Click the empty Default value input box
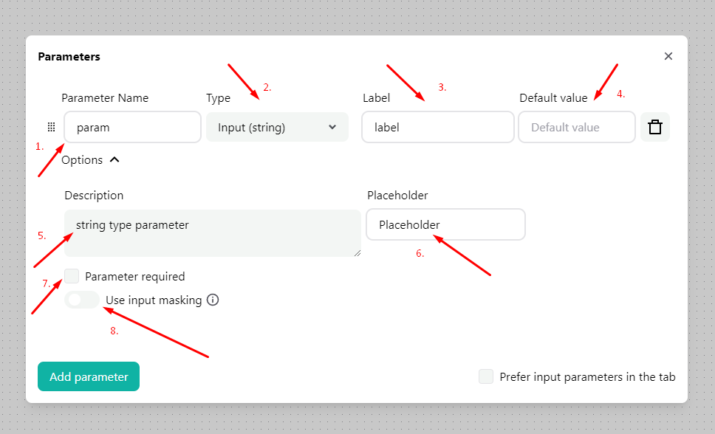Viewport: 715px width, 434px height. (x=576, y=127)
